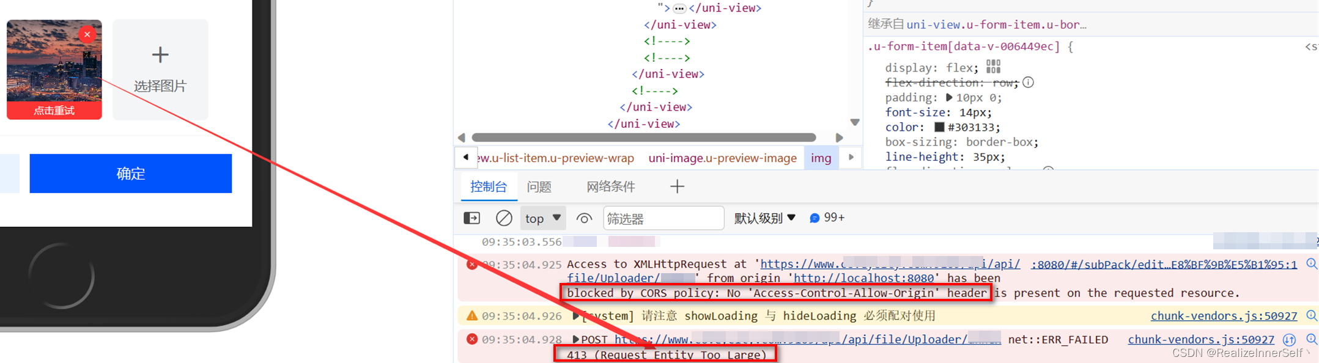This screenshot has width=1319, height=363.
Task: Open the edit page source link ending 95:1
Action: [x=1164, y=265]
